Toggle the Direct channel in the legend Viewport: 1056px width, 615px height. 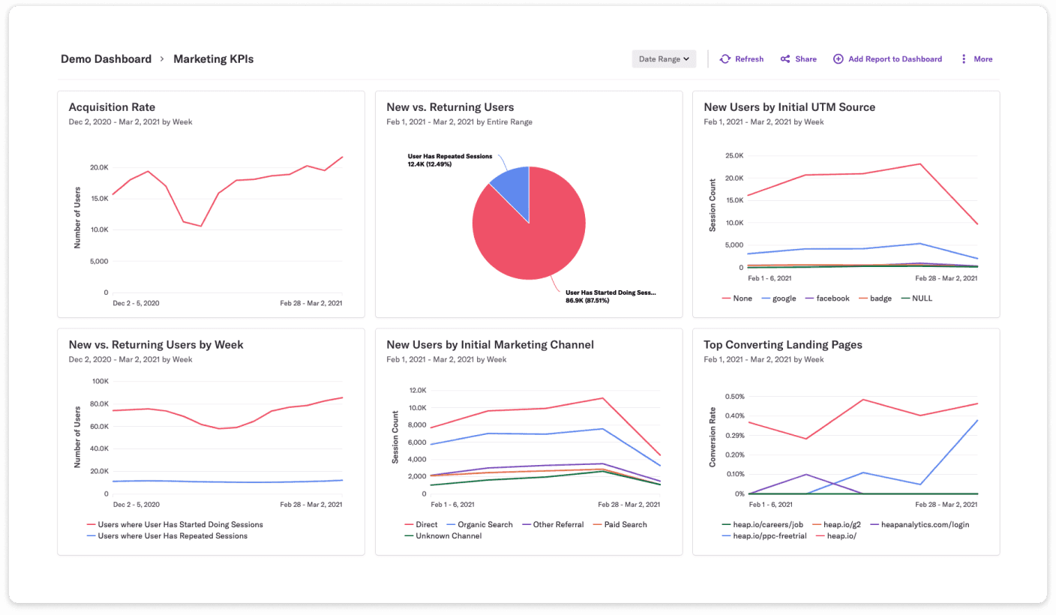point(422,524)
